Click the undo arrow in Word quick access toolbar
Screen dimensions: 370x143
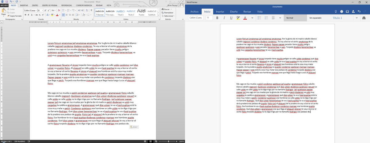coord(10,2)
